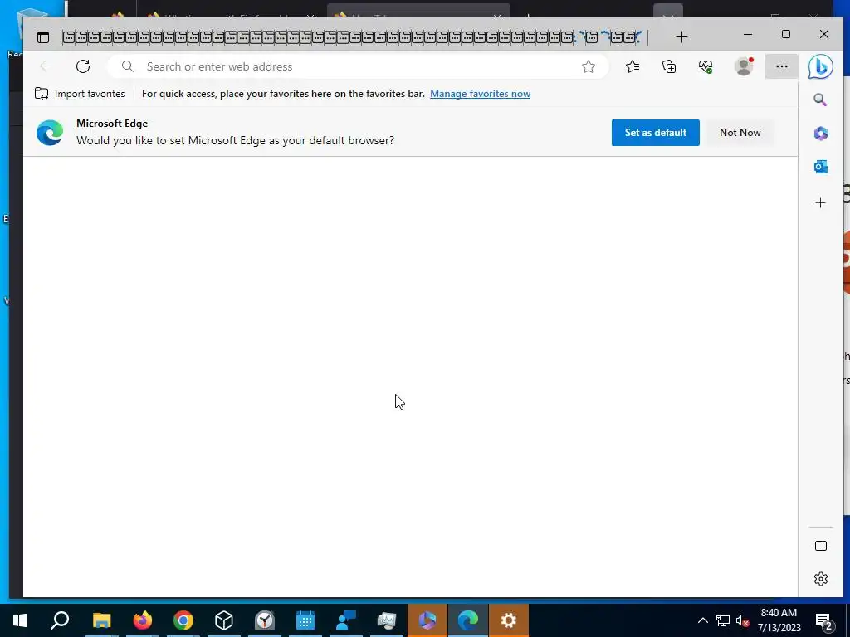Open Outlook sidebar icon

click(820, 167)
